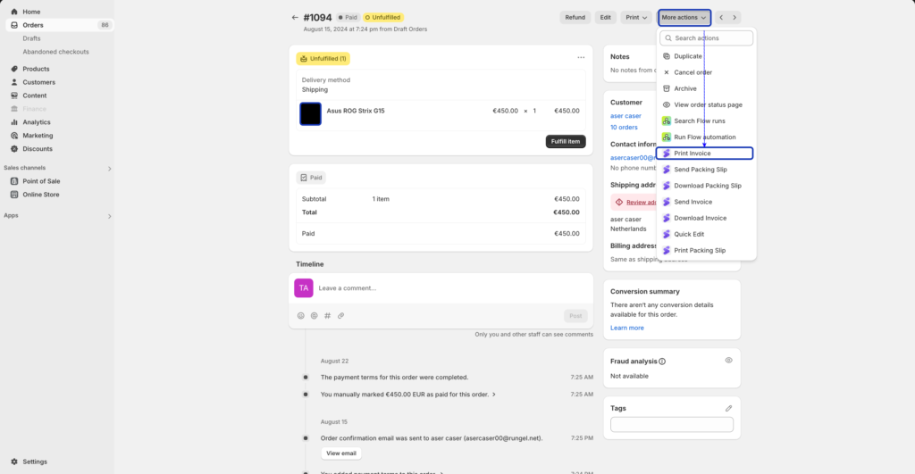Open the 10 orders customer link

[x=624, y=127]
